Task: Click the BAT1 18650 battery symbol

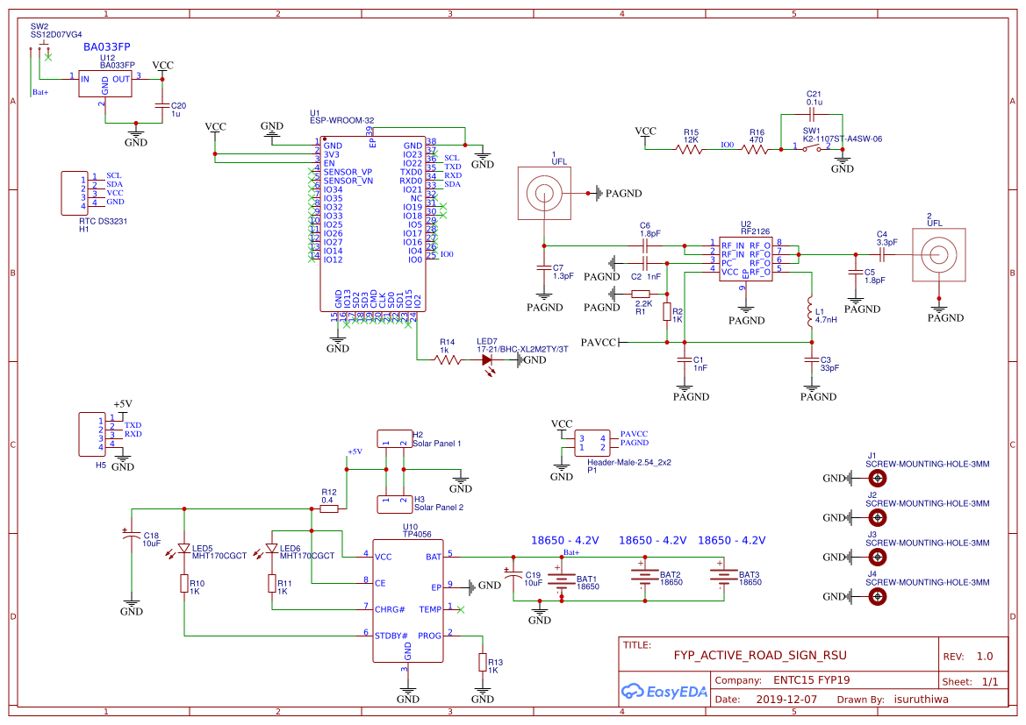Action: click(562, 579)
